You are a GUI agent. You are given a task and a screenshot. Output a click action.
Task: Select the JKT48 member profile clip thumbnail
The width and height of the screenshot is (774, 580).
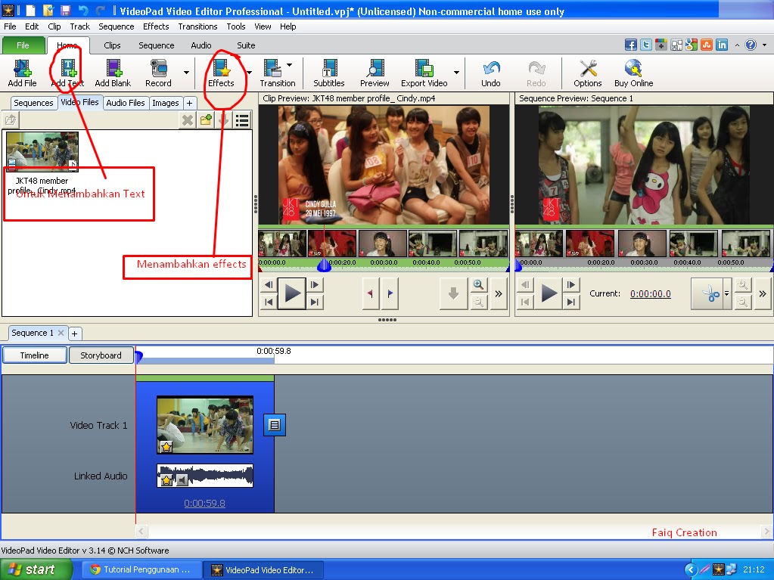click(x=42, y=151)
